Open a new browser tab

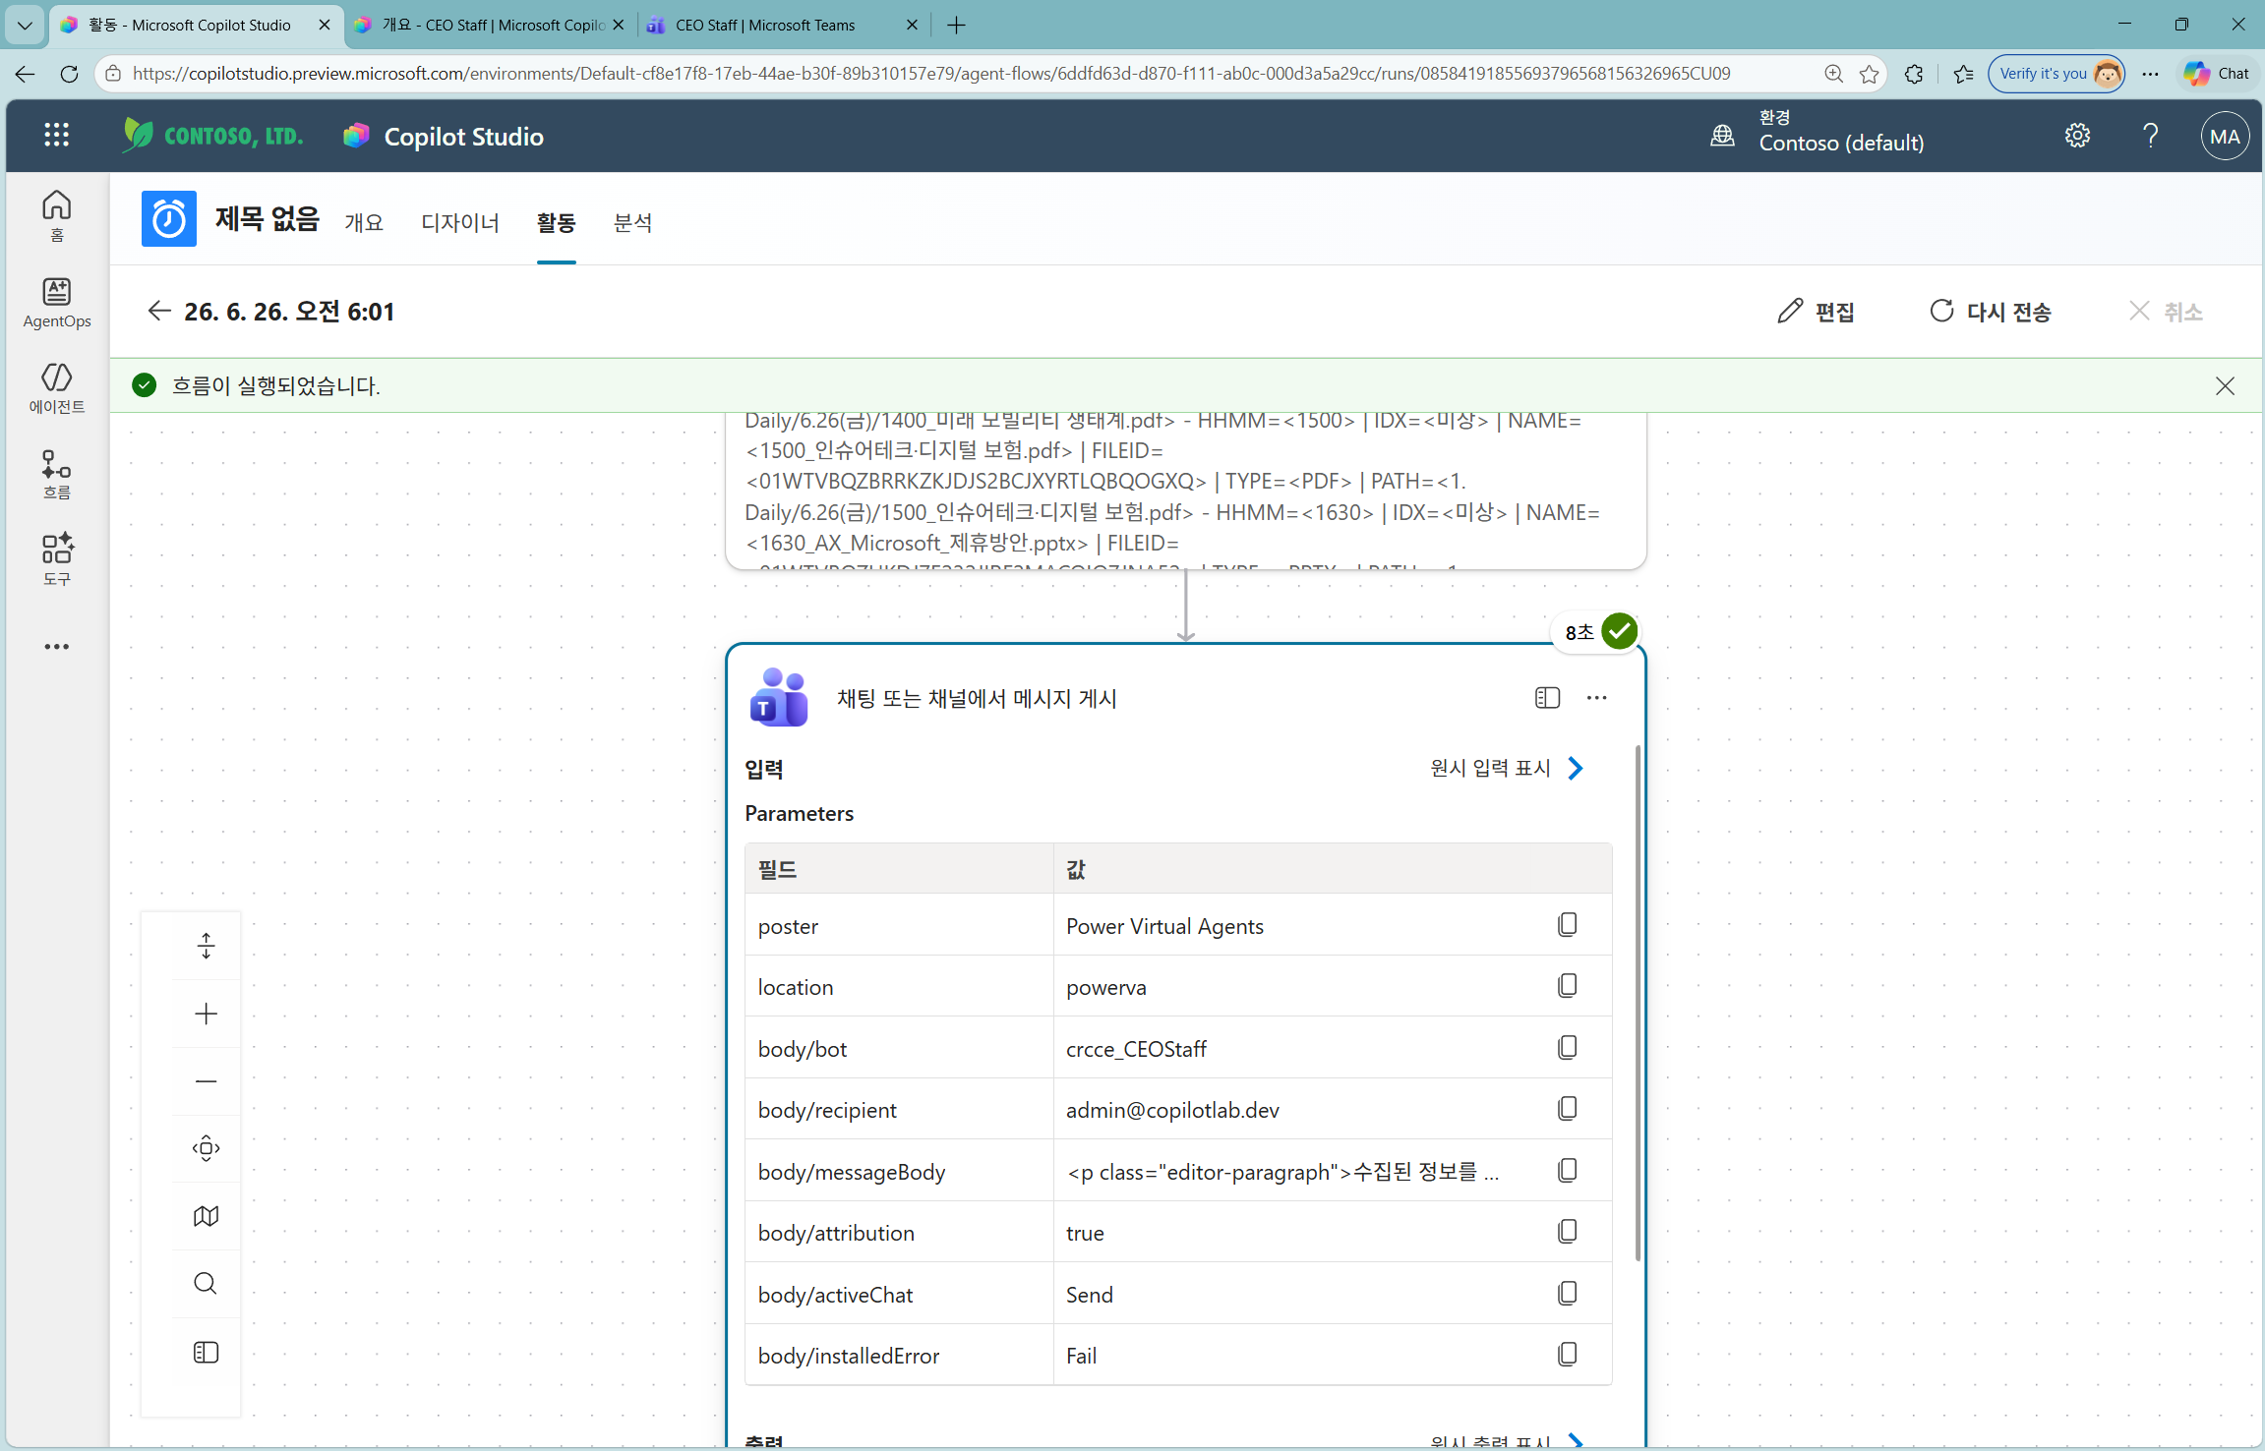[x=956, y=25]
